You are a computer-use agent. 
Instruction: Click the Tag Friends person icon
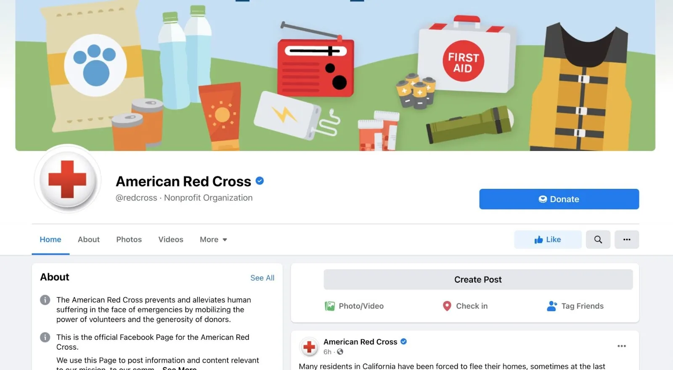click(552, 306)
